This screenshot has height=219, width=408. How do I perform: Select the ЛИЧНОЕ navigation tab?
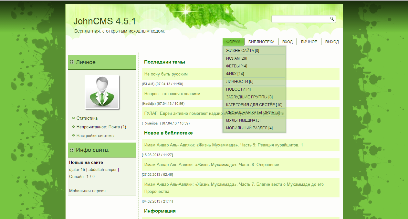(309, 42)
